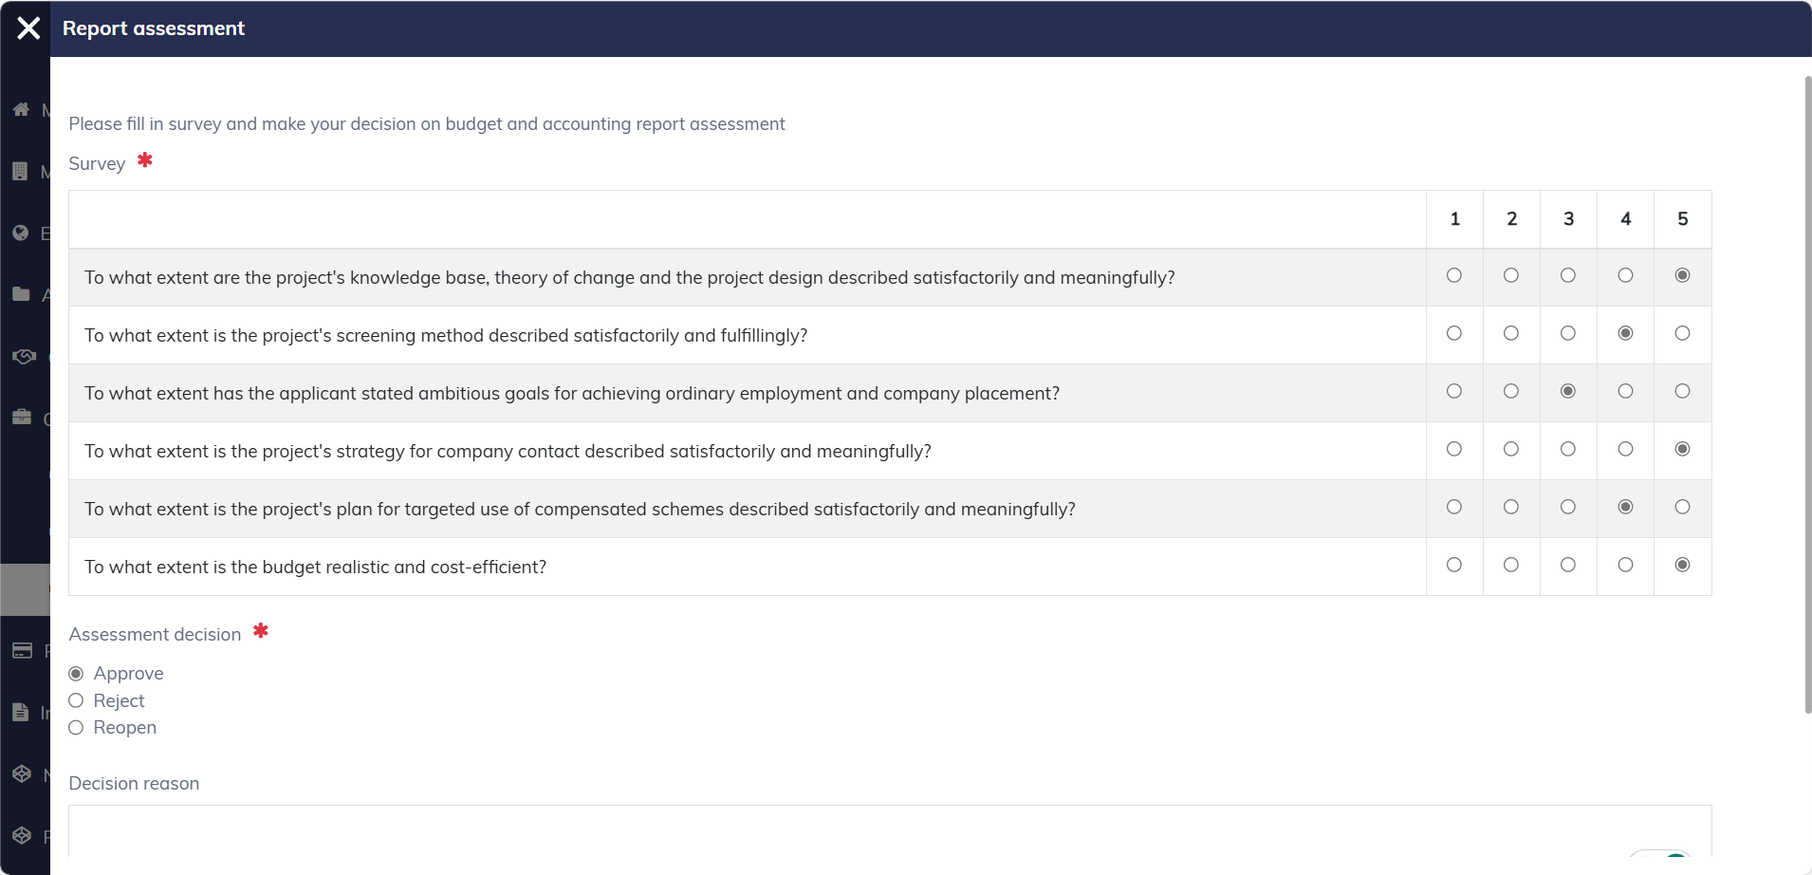Open the briefcase icon in sidebar

point(22,418)
